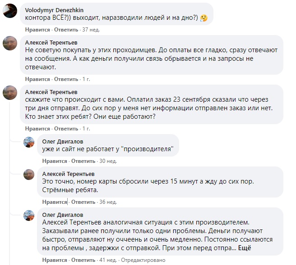Reply to Олег's аналогичная ситуация comment
This screenshot has width=296, height=265.
[83, 260]
